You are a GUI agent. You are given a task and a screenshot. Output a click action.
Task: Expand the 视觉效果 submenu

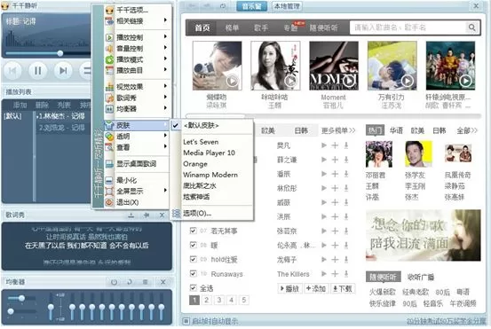tap(139, 87)
